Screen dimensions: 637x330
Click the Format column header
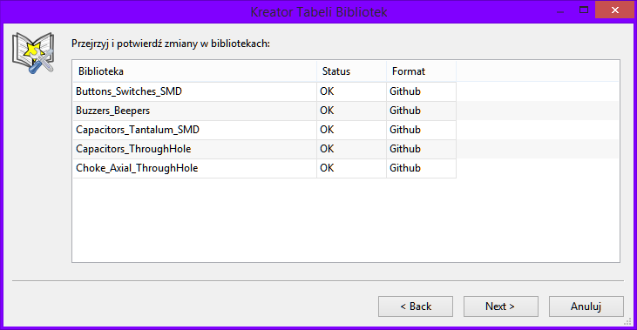point(421,71)
